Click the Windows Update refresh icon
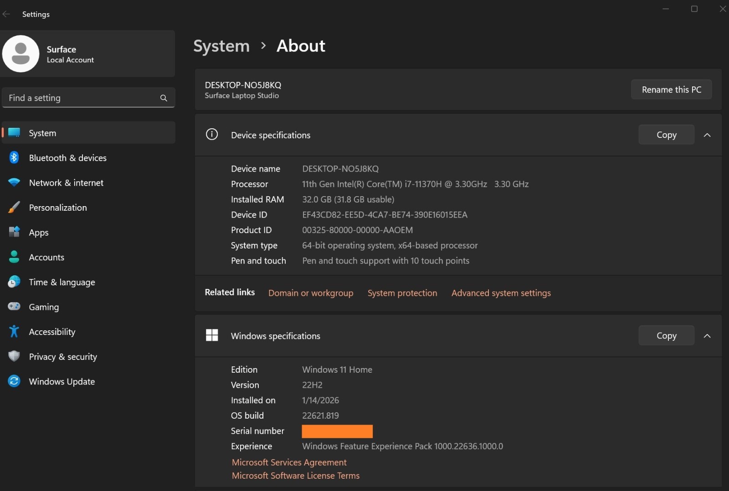 pyautogui.click(x=14, y=381)
